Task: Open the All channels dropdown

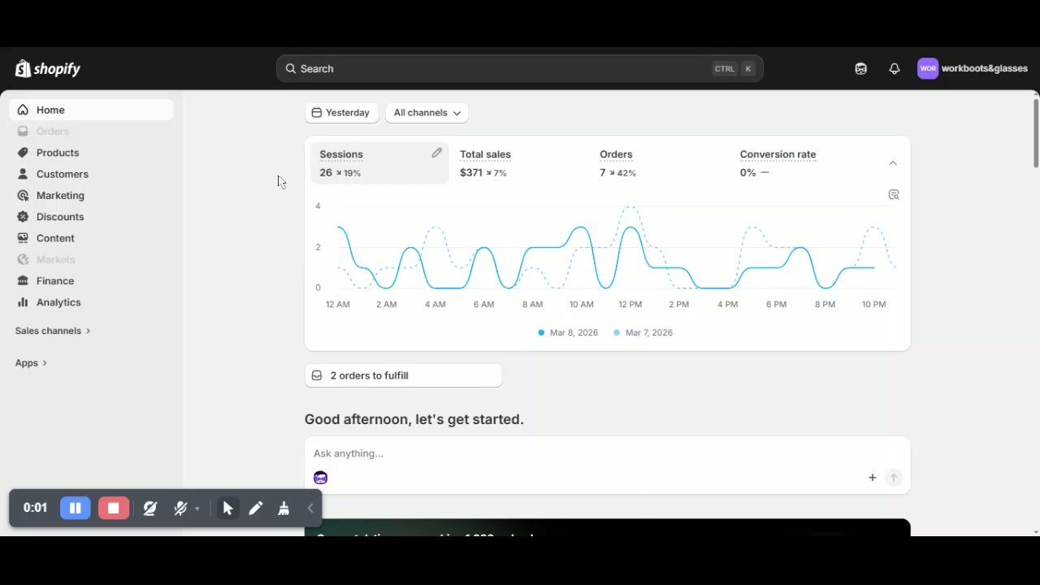Action: point(427,113)
